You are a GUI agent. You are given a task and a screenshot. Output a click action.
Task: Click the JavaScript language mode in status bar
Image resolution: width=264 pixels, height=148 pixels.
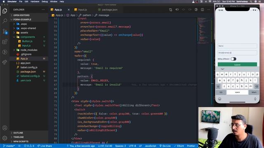[151, 146]
